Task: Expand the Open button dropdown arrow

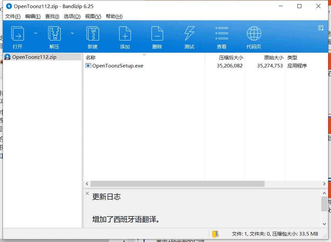Action: 36,33
